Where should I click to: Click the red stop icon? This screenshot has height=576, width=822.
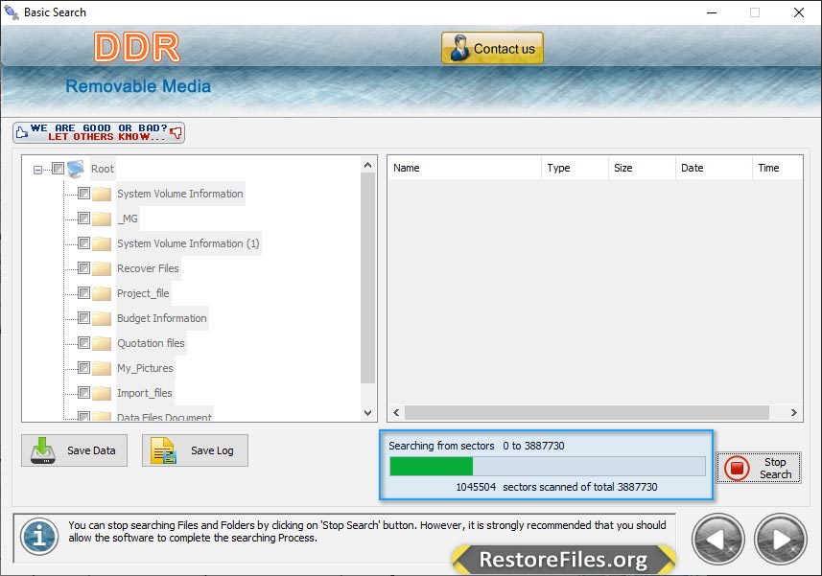click(737, 468)
